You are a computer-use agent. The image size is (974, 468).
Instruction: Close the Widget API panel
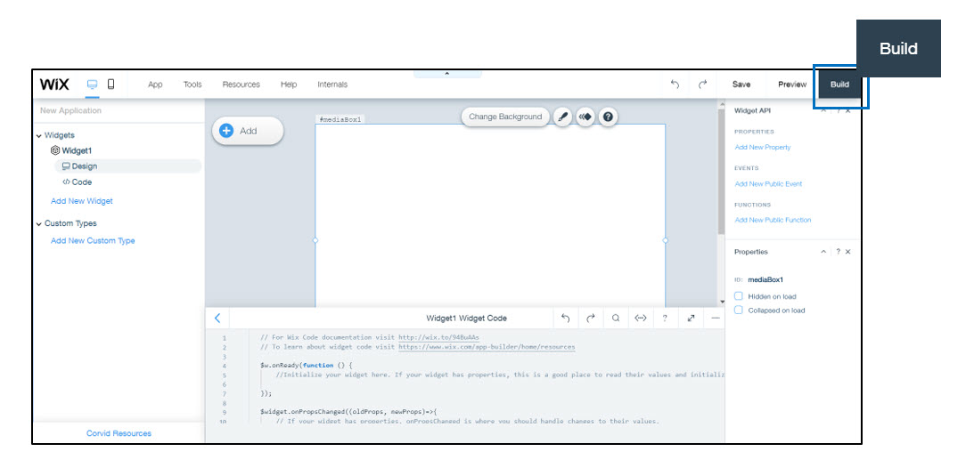847,111
